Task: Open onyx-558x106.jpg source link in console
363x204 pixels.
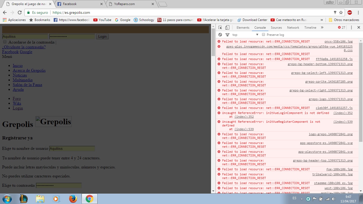Action: [339, 41]
